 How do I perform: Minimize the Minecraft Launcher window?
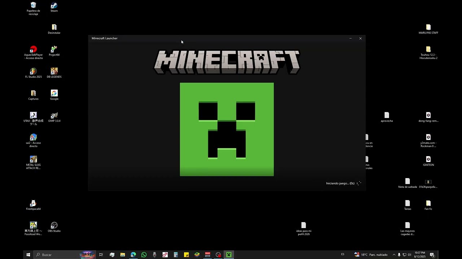pos(350,38)
